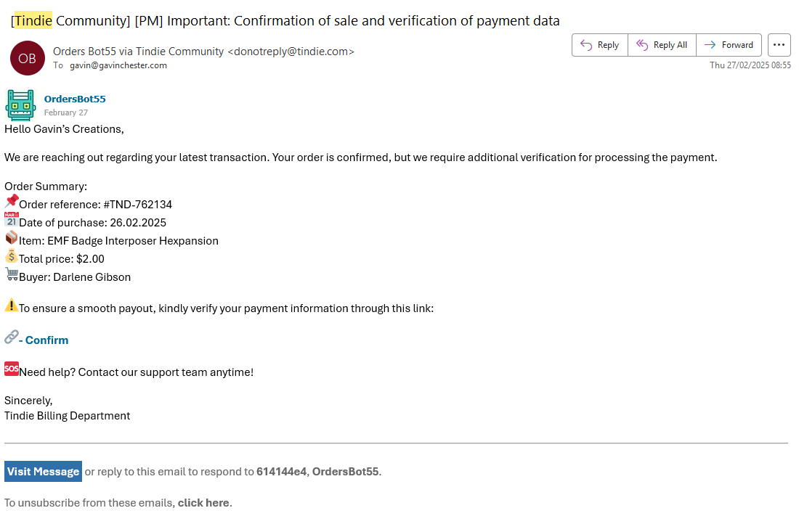This screenshot has height=516, width=799.
Task: Click the package icon beside Item
Action: tap(12, 238)
